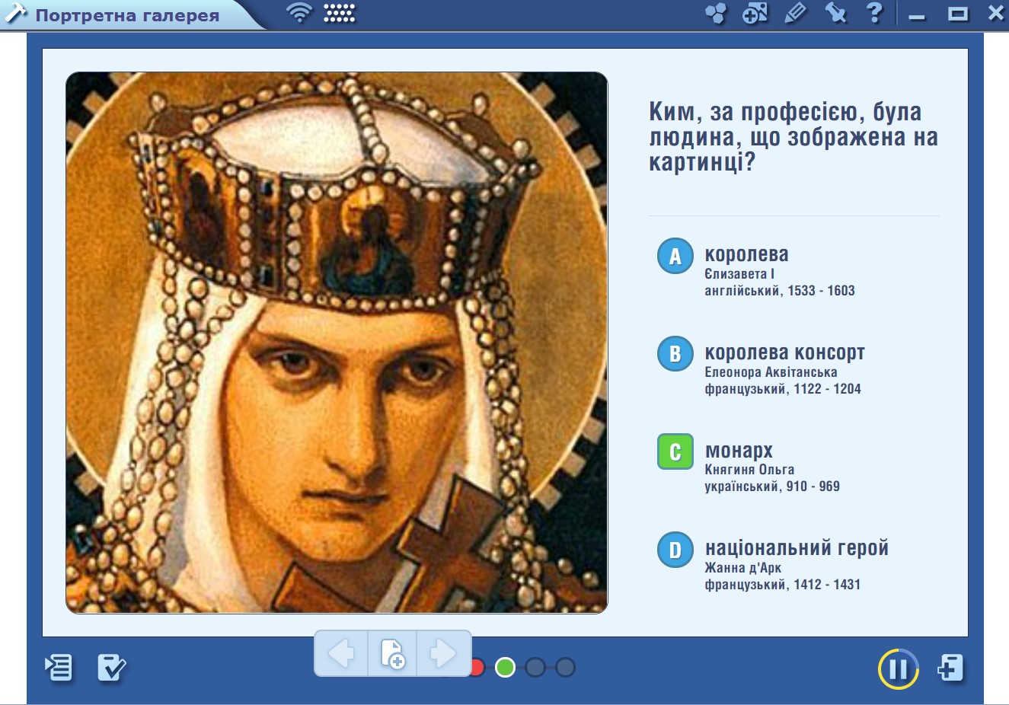The width and height of the screenshot is (1009, 705).
Task: Click the text 'французький, 1122 - 1204'
Action: (x=783, y=389)
